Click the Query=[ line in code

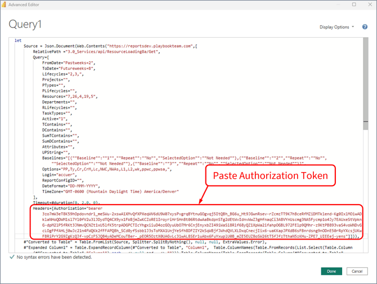pos(41,57)
